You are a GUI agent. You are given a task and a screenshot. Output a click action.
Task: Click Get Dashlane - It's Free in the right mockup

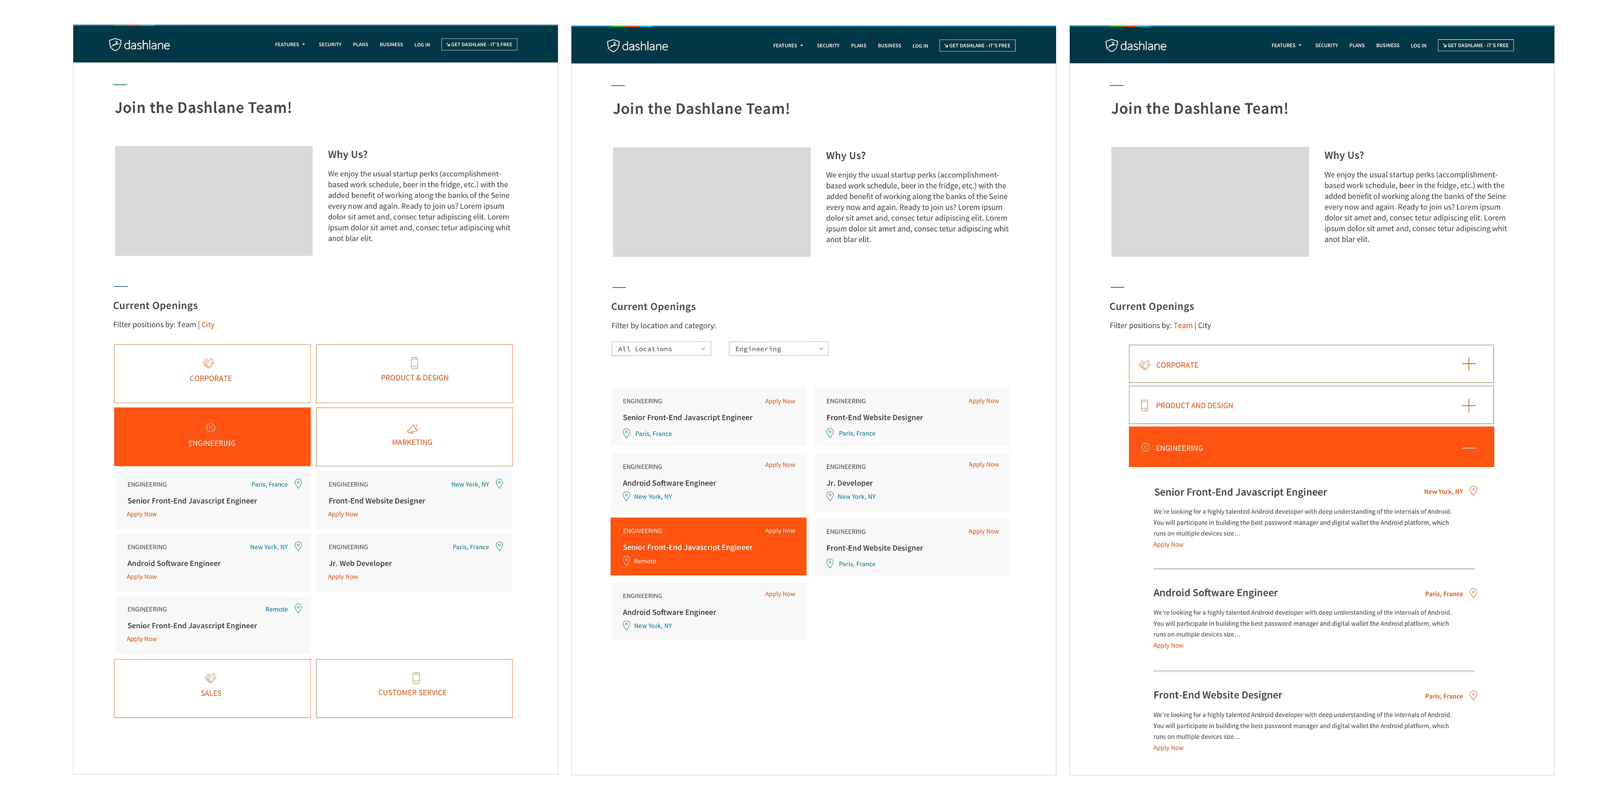pyautogui.click(x=1476, y=45)
